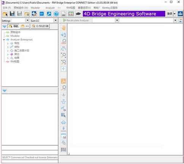184x164 pixels.
Task: Click the orange-blue swap icon at right of toolbar
Action: (180, 20)
